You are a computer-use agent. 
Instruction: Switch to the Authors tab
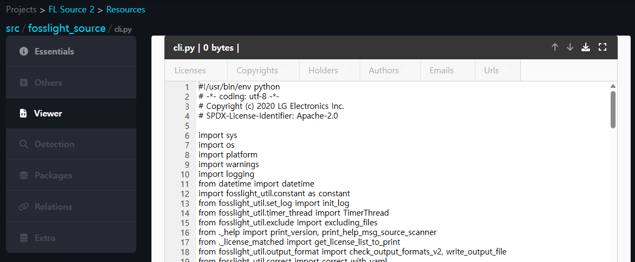point(390,70)
